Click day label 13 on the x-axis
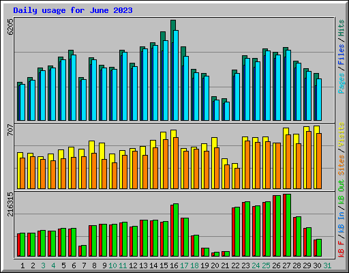This screenshot has width=349, height=273. pos(143,265)
